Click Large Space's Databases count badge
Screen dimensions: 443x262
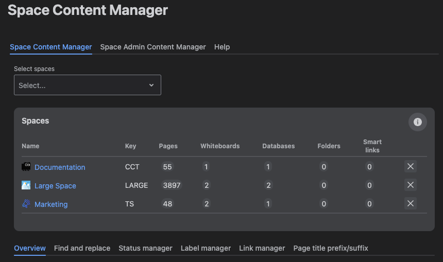click(x=268, y=185)
